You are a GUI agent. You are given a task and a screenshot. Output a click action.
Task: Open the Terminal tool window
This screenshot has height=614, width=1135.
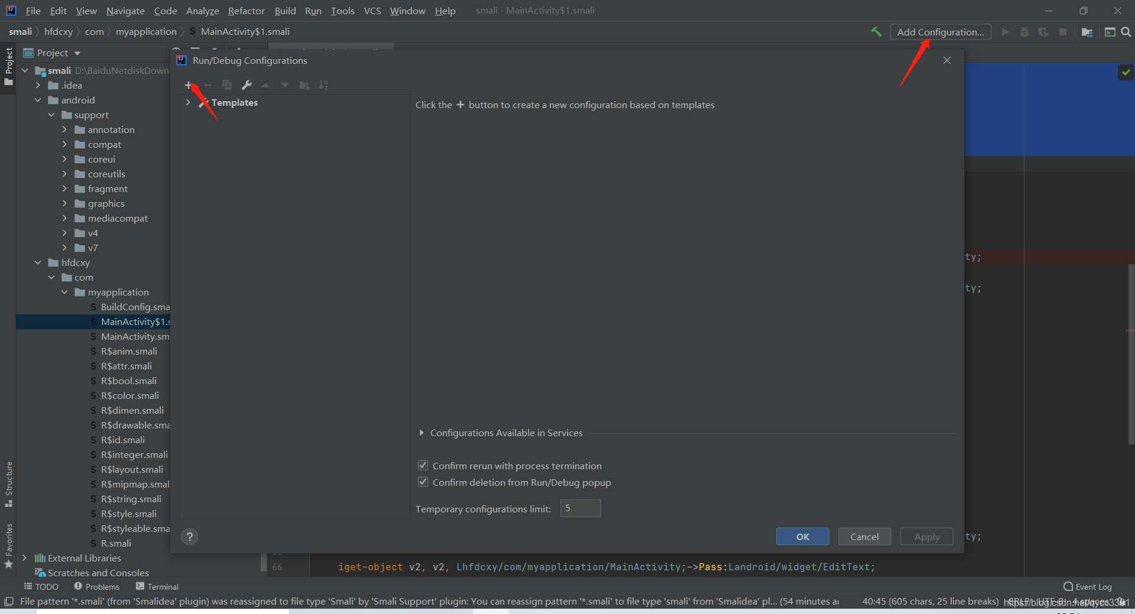pos(157,586)
